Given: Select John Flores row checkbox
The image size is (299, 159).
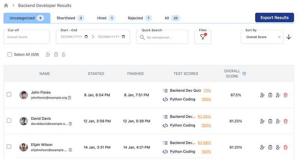Looking at the screenshot, I should point(9,95).
